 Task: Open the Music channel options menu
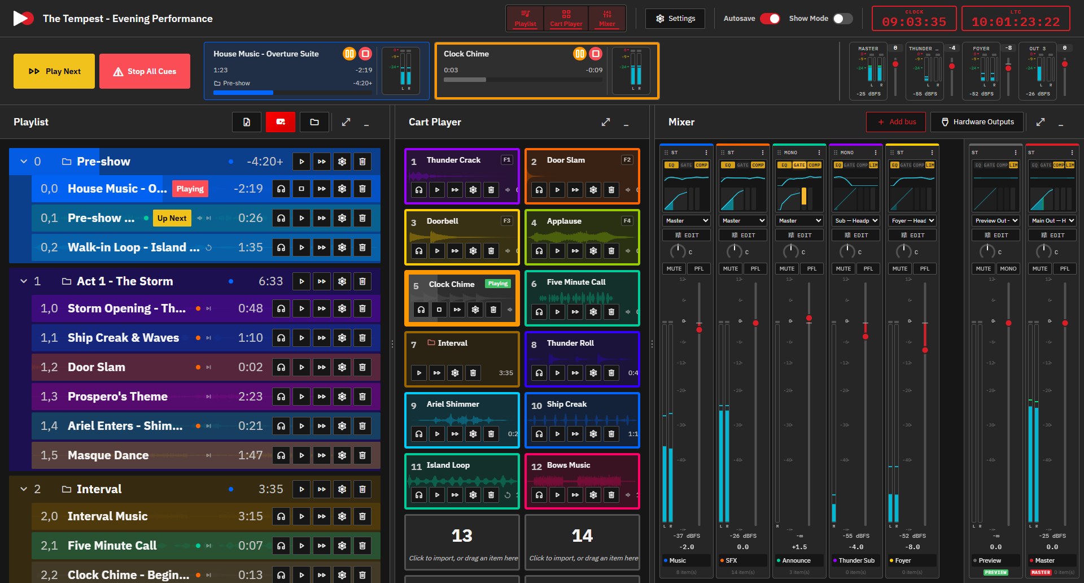point(706,153)
